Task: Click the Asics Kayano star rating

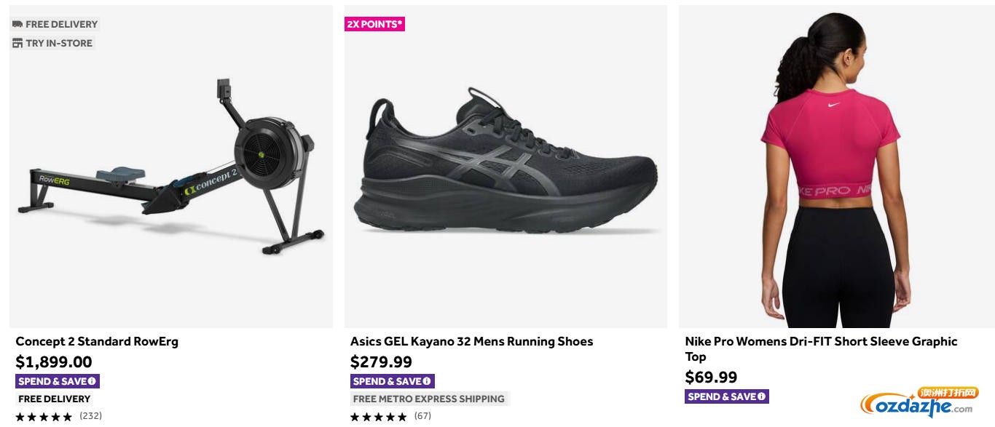Action: (x=378, y=417)
